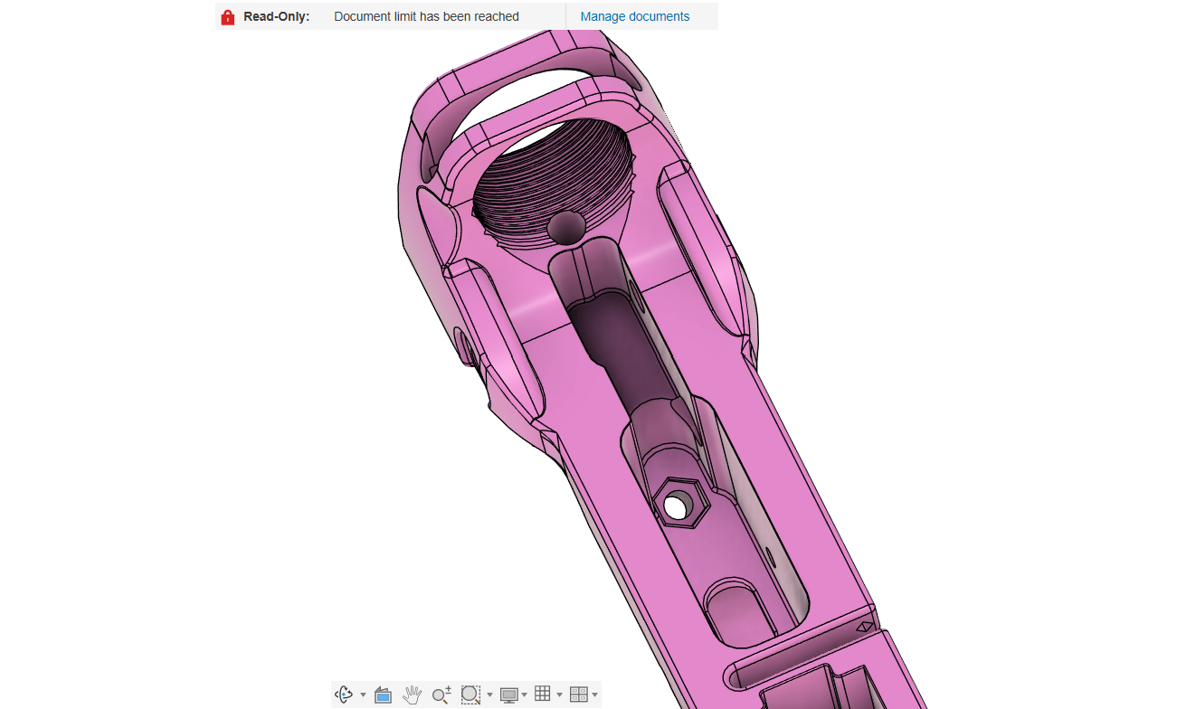Open the Orbit tool dropdown arrow
This screenshot has width=1196, height=709.
click(363, 695)
